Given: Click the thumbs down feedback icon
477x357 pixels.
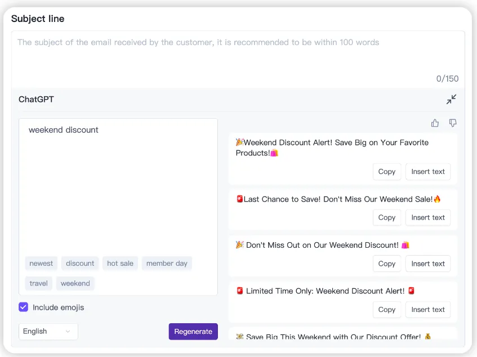Looking at the screenshot, I should point(453,123).
